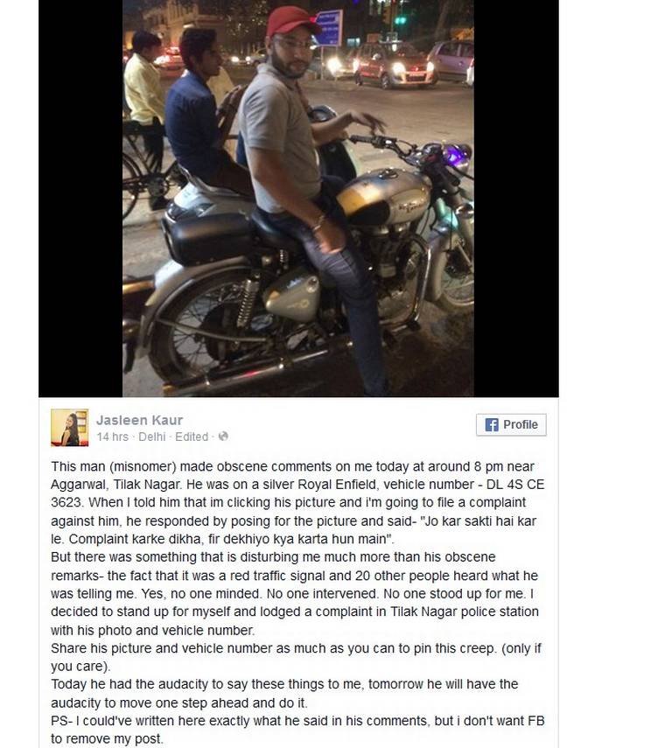Click the left black border of the photo

[80, 198]
